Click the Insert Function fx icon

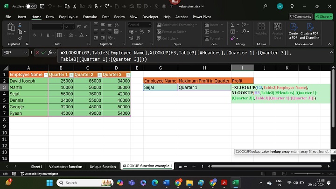[49, 53]
